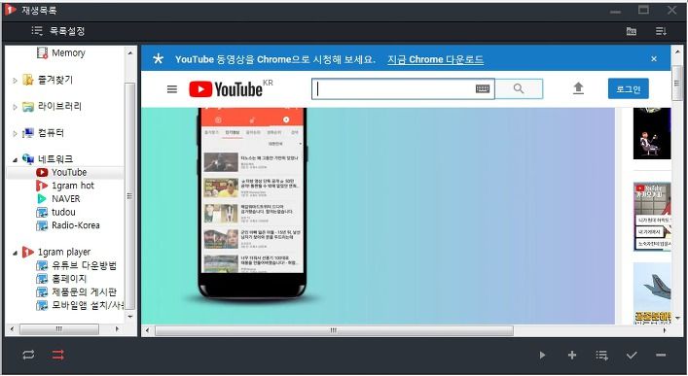Click the phone app promotional image

coord(252,204)
